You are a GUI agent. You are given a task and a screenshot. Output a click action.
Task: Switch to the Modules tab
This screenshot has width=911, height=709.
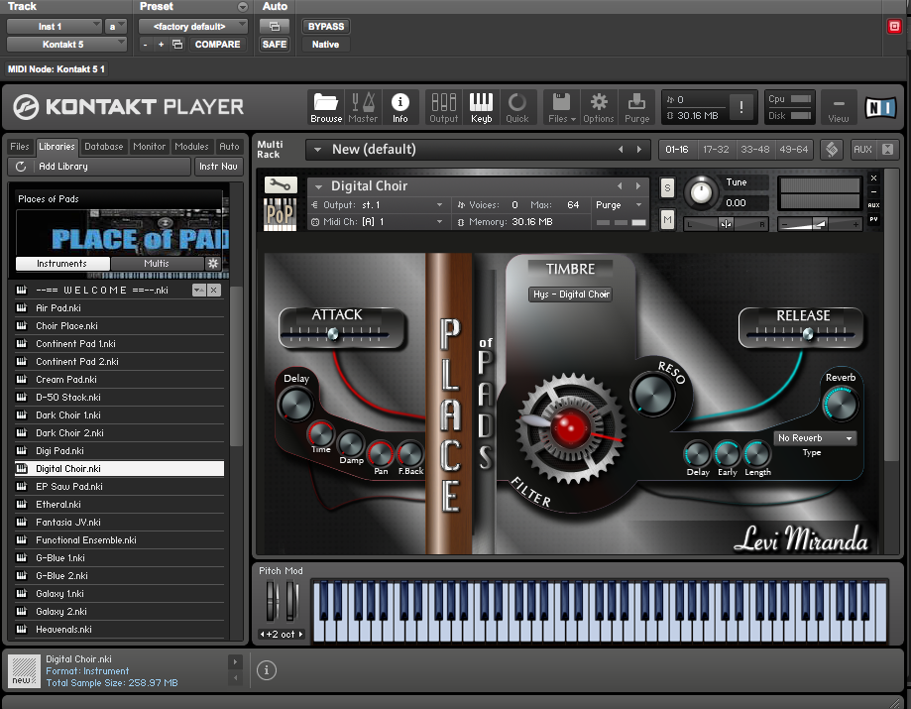[191, 147]
